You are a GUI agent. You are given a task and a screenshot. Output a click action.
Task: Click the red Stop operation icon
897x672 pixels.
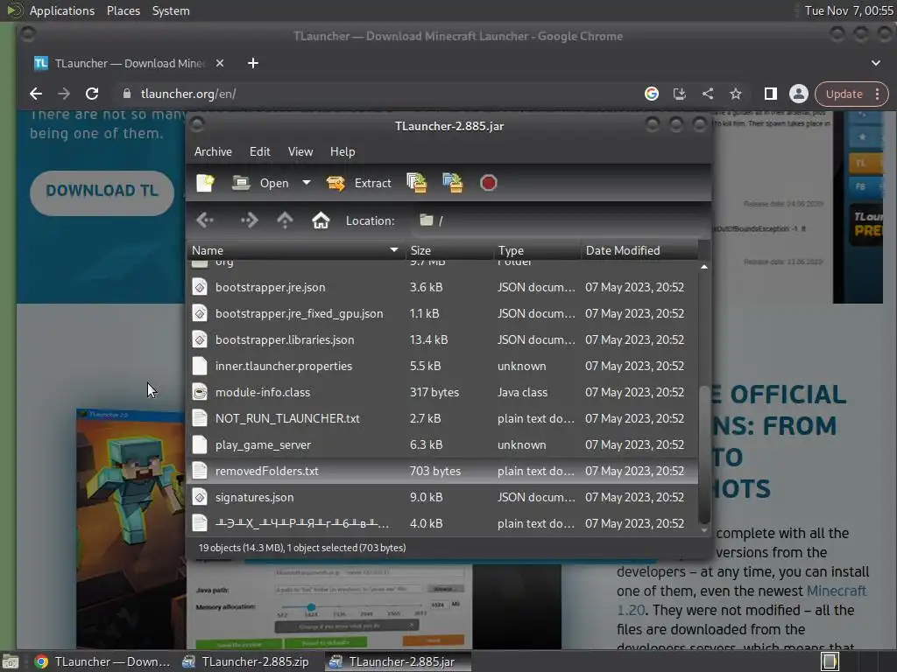(489, 183)
